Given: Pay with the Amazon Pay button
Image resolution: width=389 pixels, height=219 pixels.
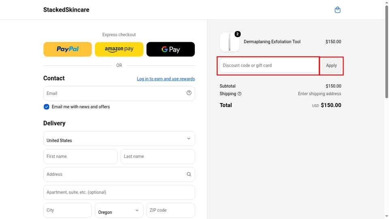Looking at the screenshot, I should pos(119,49).
